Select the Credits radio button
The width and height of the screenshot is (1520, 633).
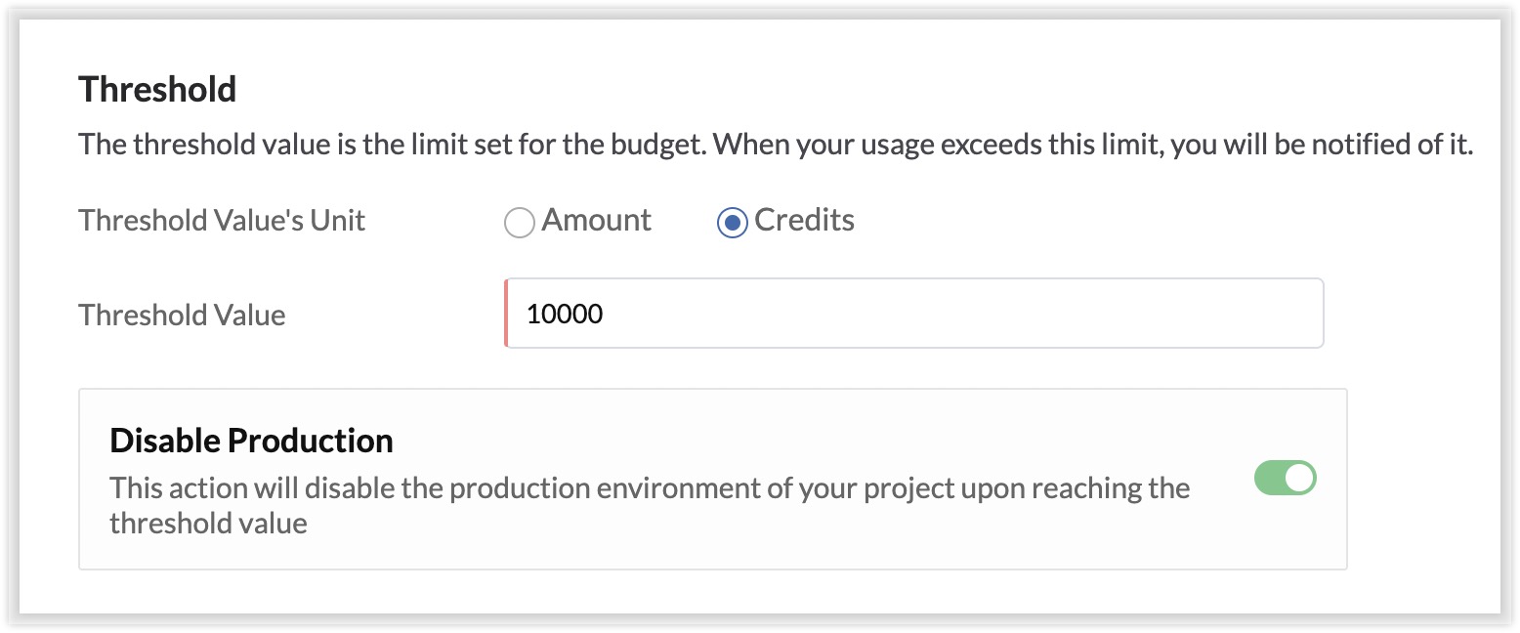(732, 223)
